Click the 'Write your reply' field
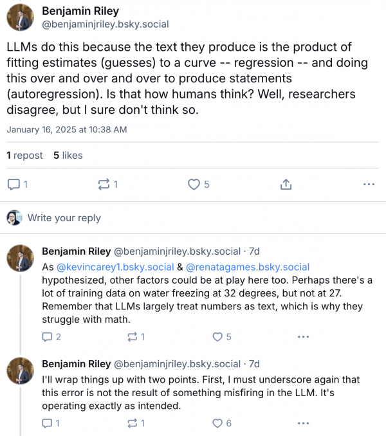 64,218
